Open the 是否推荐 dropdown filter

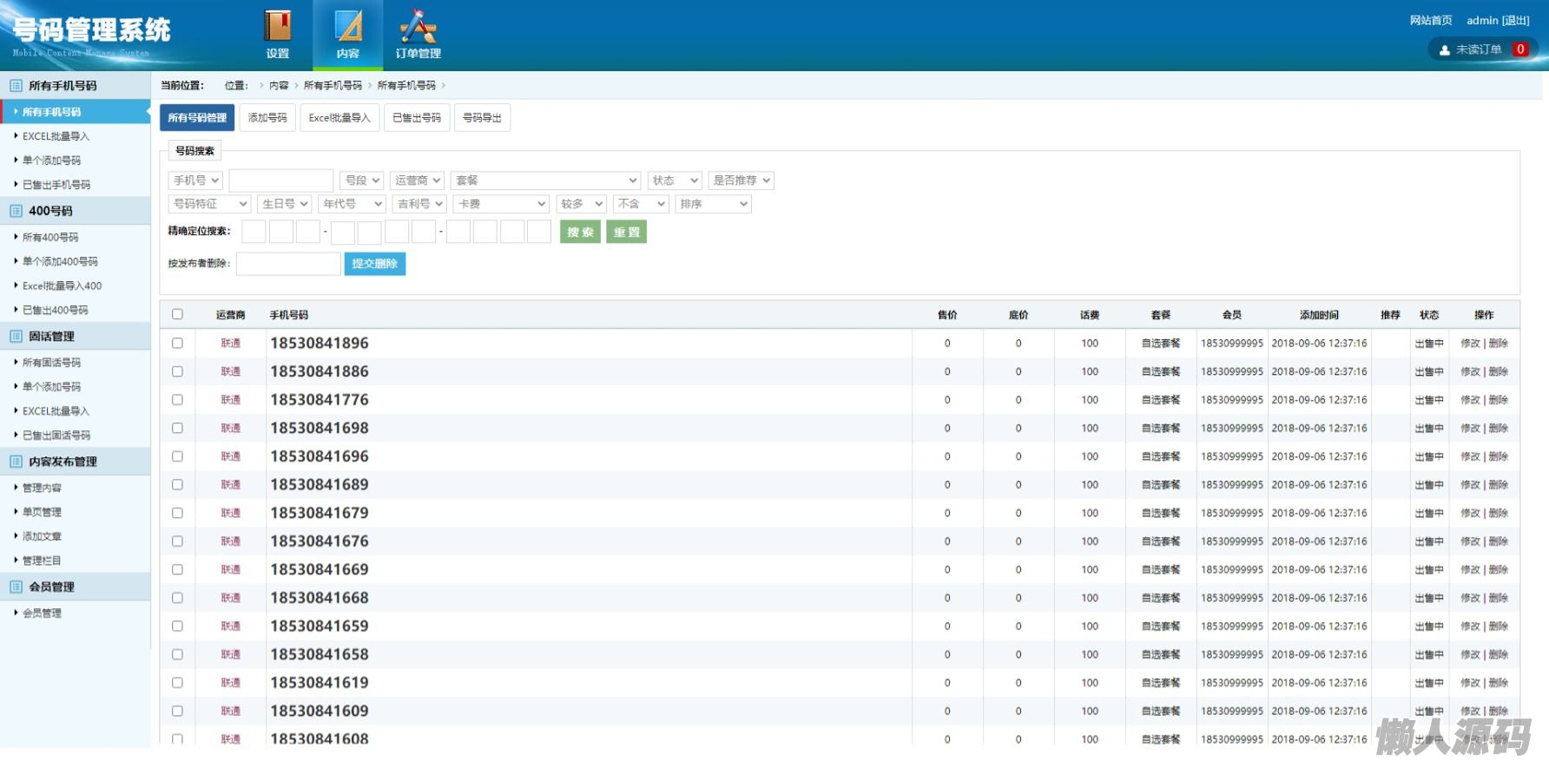[741, 180]
